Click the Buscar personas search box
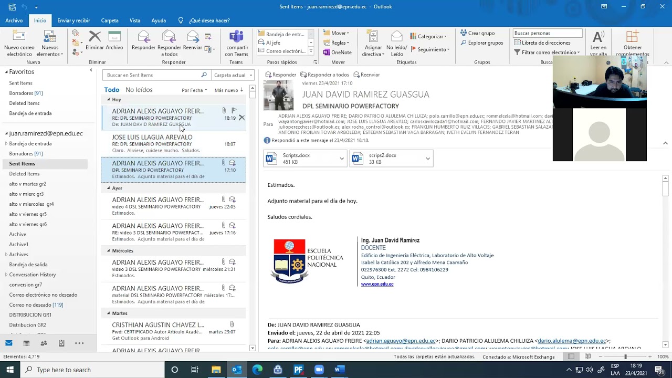 [x=548, y=33]
